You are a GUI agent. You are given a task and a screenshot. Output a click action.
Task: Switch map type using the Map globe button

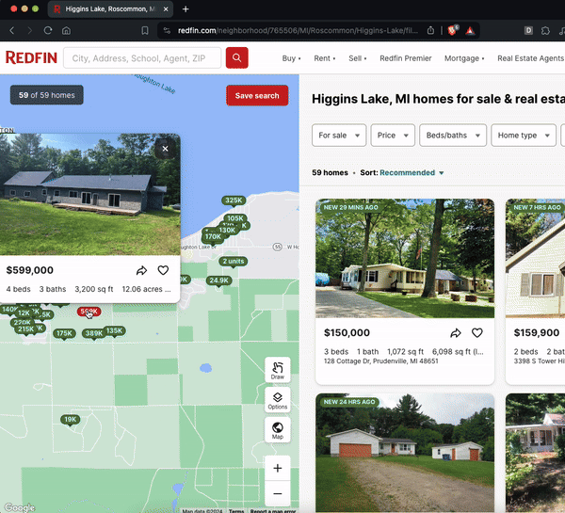coord(278,430)
